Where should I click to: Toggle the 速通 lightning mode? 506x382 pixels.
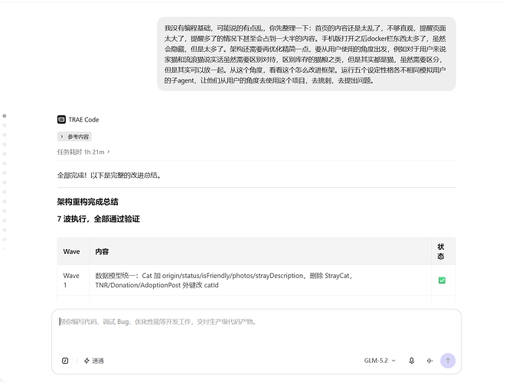(93, 361)
